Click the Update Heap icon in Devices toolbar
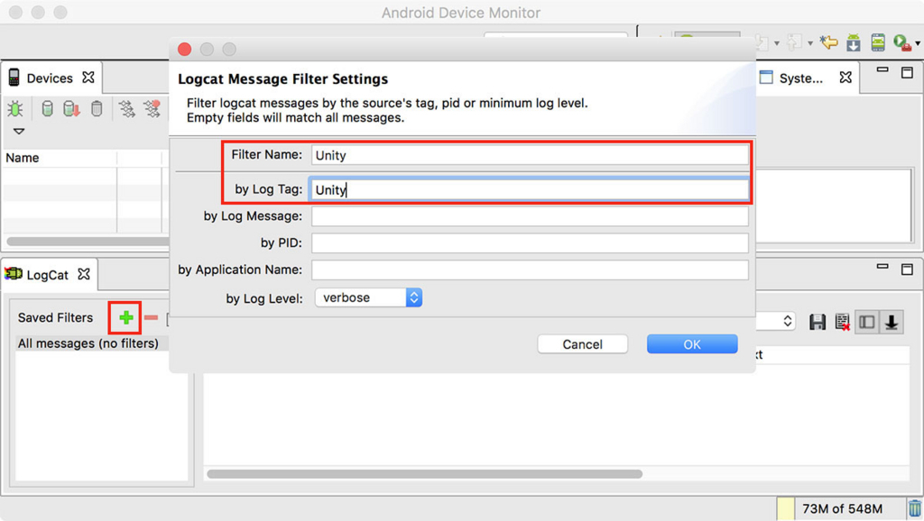This screenshot has height=521, width=924. [x=47, y=108]
